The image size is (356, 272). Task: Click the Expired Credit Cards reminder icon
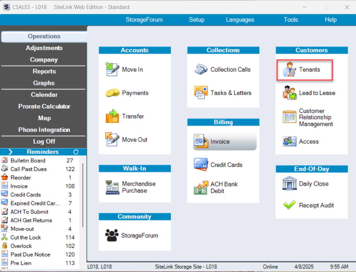[5, 203]
